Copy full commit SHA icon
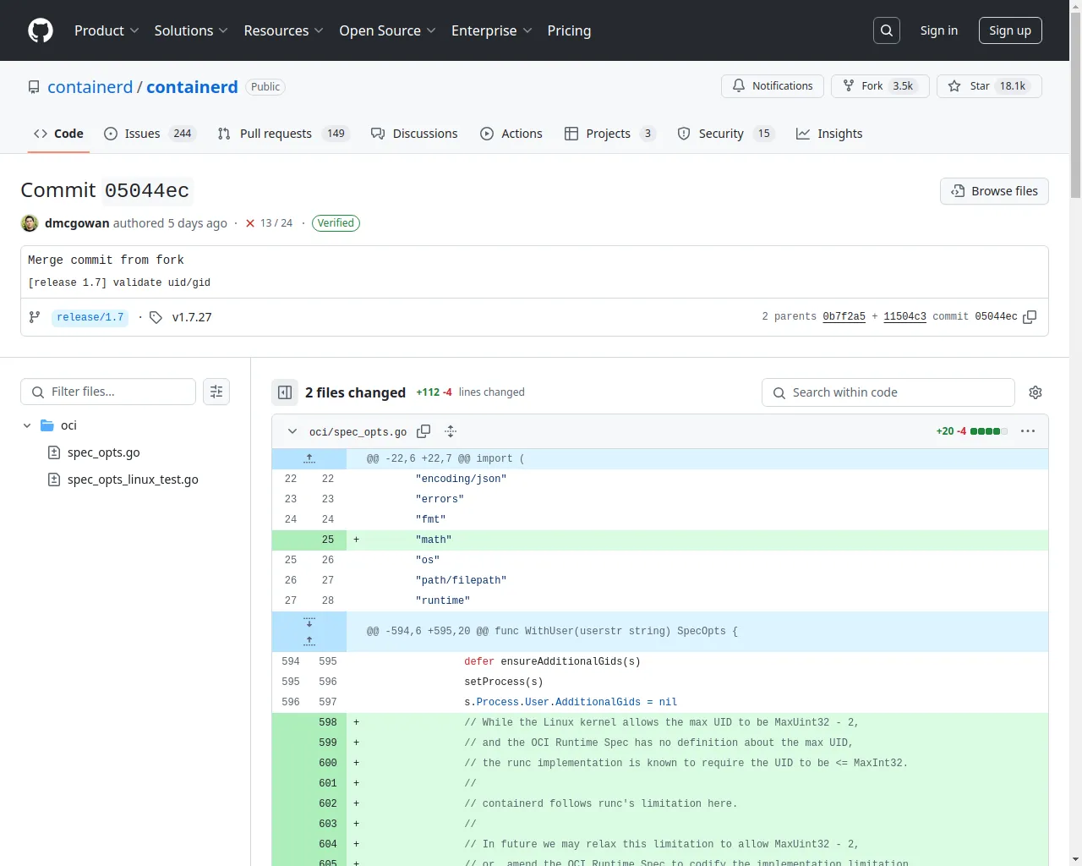Image resolution: width=1082 pixels, height=866 pixels. (x=1030, y=317)
